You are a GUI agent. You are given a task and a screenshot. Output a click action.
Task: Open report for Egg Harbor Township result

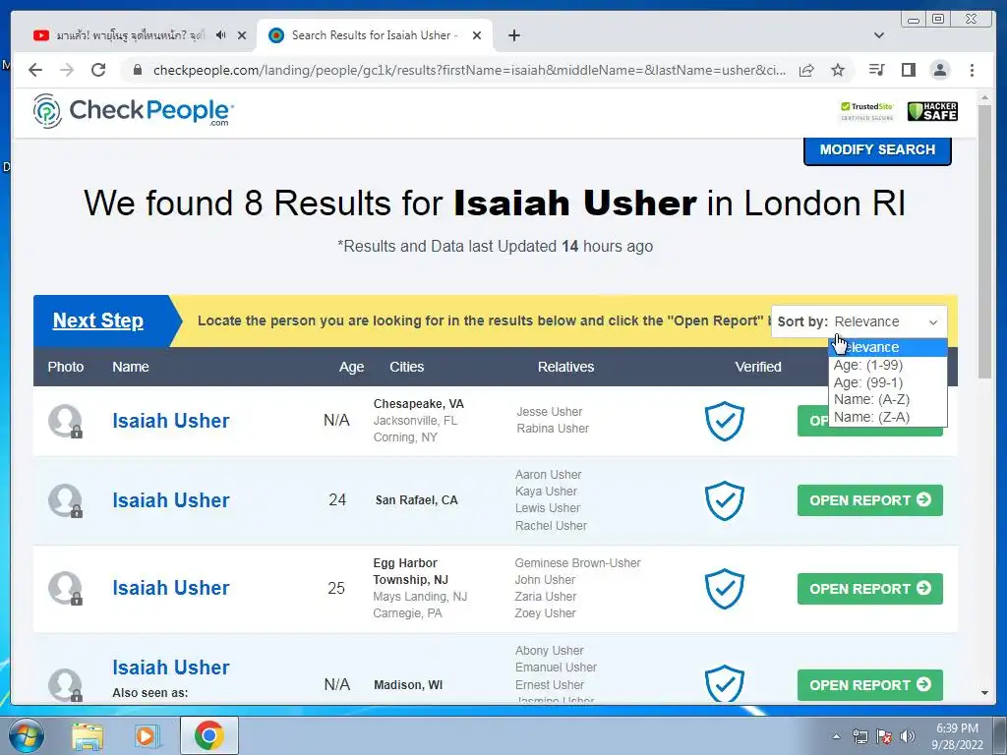click(x=869, y=589)
